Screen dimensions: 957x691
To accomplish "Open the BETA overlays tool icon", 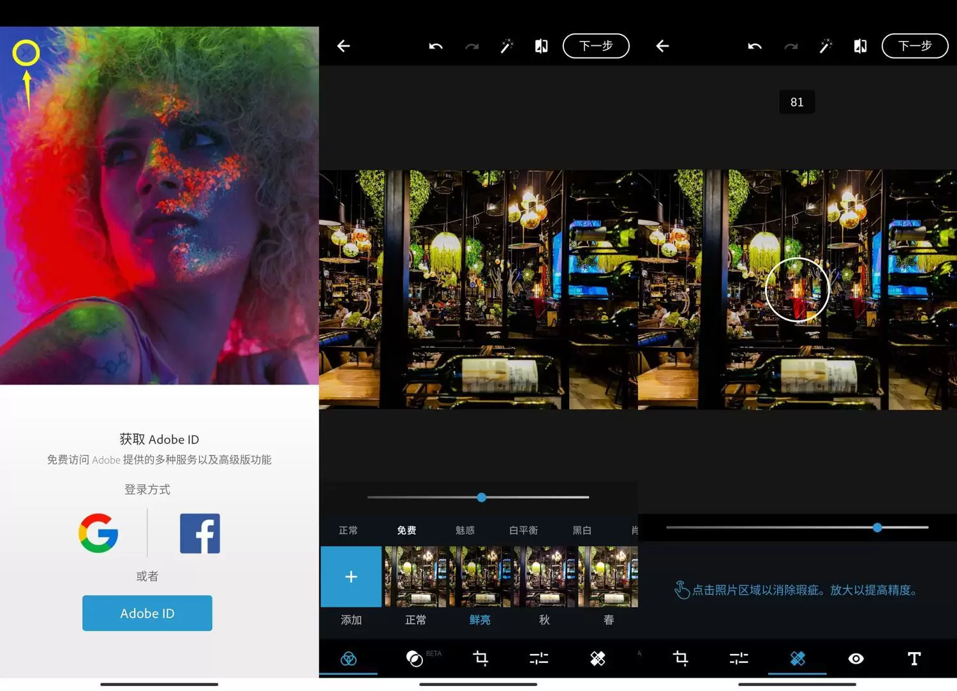I will pyautogui.click(x=415, y=658).
